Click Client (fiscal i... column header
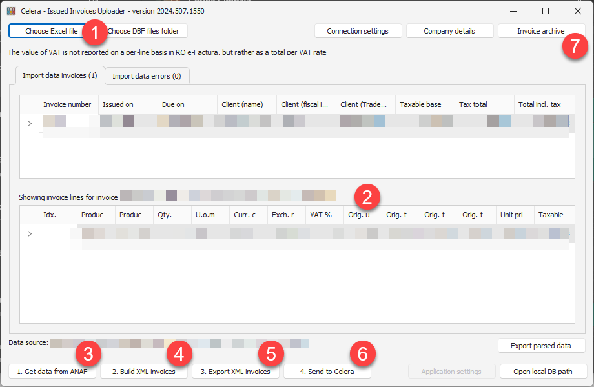The height and width of the screenshot is (387, 594). 307,104
